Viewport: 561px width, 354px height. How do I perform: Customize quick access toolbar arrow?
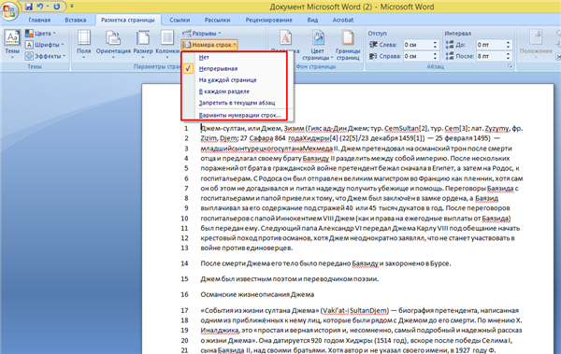click(x=72, y=7)
